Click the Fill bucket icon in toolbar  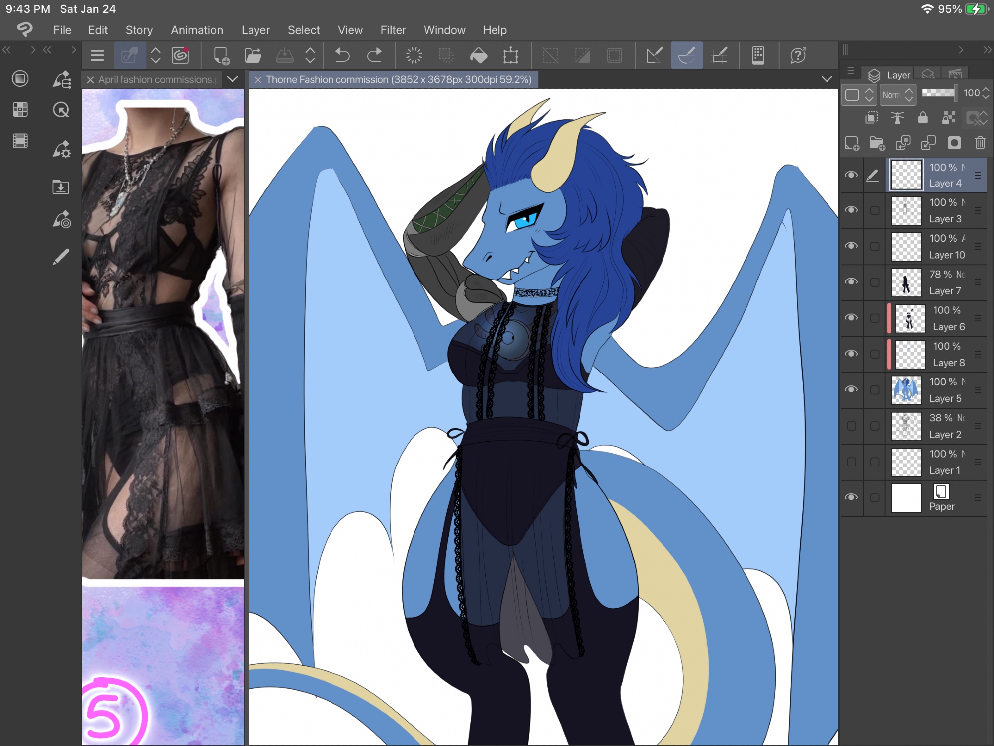point(478,55)
